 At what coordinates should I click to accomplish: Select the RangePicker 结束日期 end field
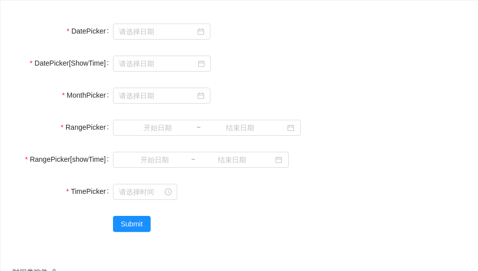click(240, 128)
